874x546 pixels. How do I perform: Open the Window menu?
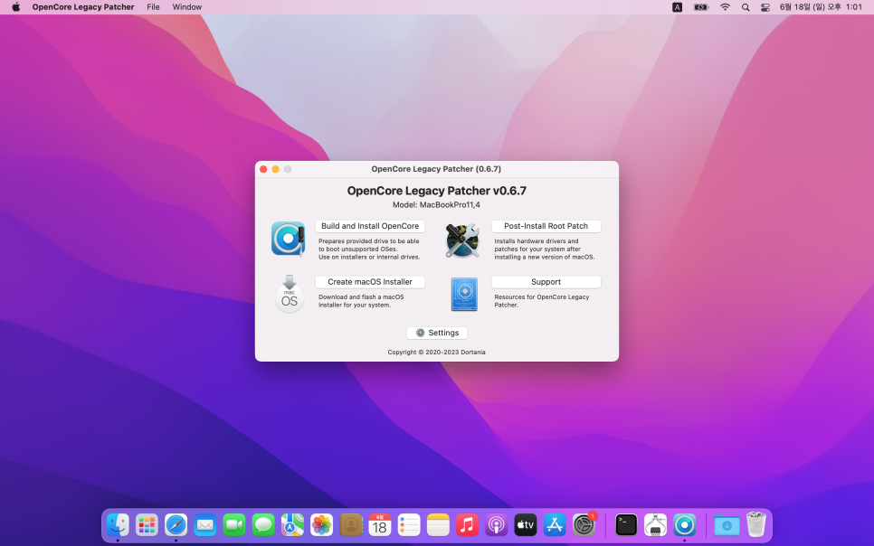(x=186, y=7)
